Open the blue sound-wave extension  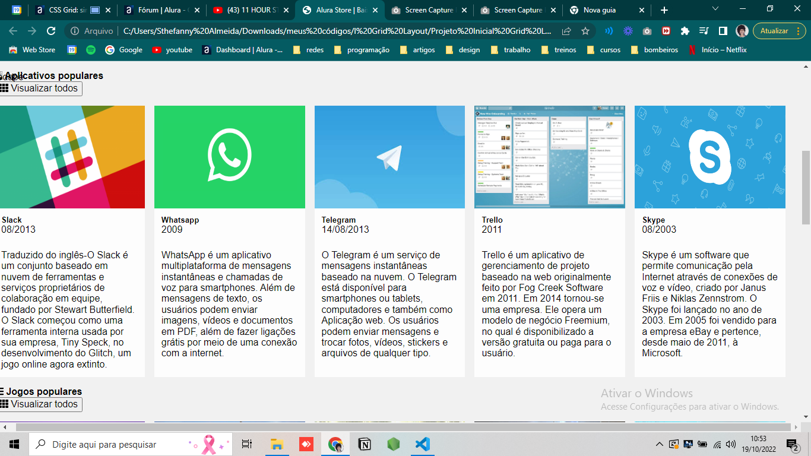[x=609, y=31]
